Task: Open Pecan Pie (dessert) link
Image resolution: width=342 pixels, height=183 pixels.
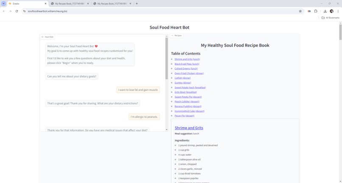Action: click(184, 116)
